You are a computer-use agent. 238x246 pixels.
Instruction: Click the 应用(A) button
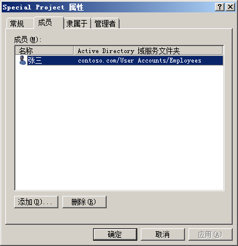210,234
